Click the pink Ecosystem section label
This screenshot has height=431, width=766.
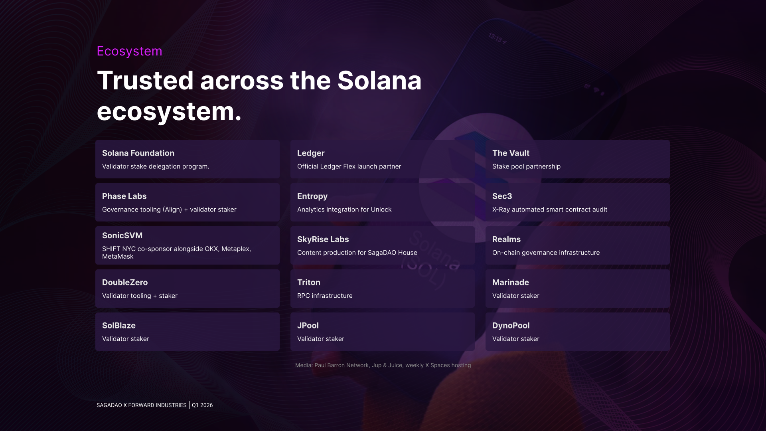coord(129,51)
